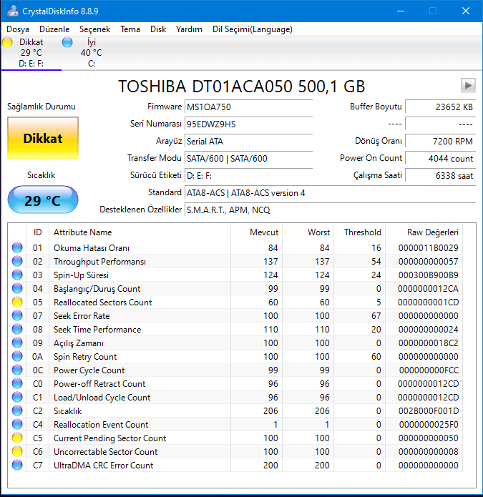Open the Dosya menu
Viewport: 483px width, 497px height.
click(x=18, y=29)
